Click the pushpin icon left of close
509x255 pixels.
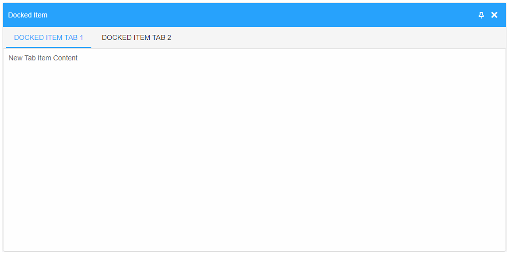click(x=481, y=15)
